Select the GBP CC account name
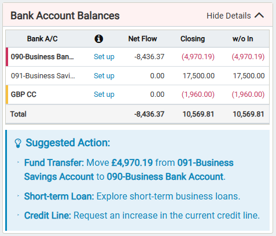Viewport: 276px width, 236px height. pyautogui.click(x=24, y=95)
